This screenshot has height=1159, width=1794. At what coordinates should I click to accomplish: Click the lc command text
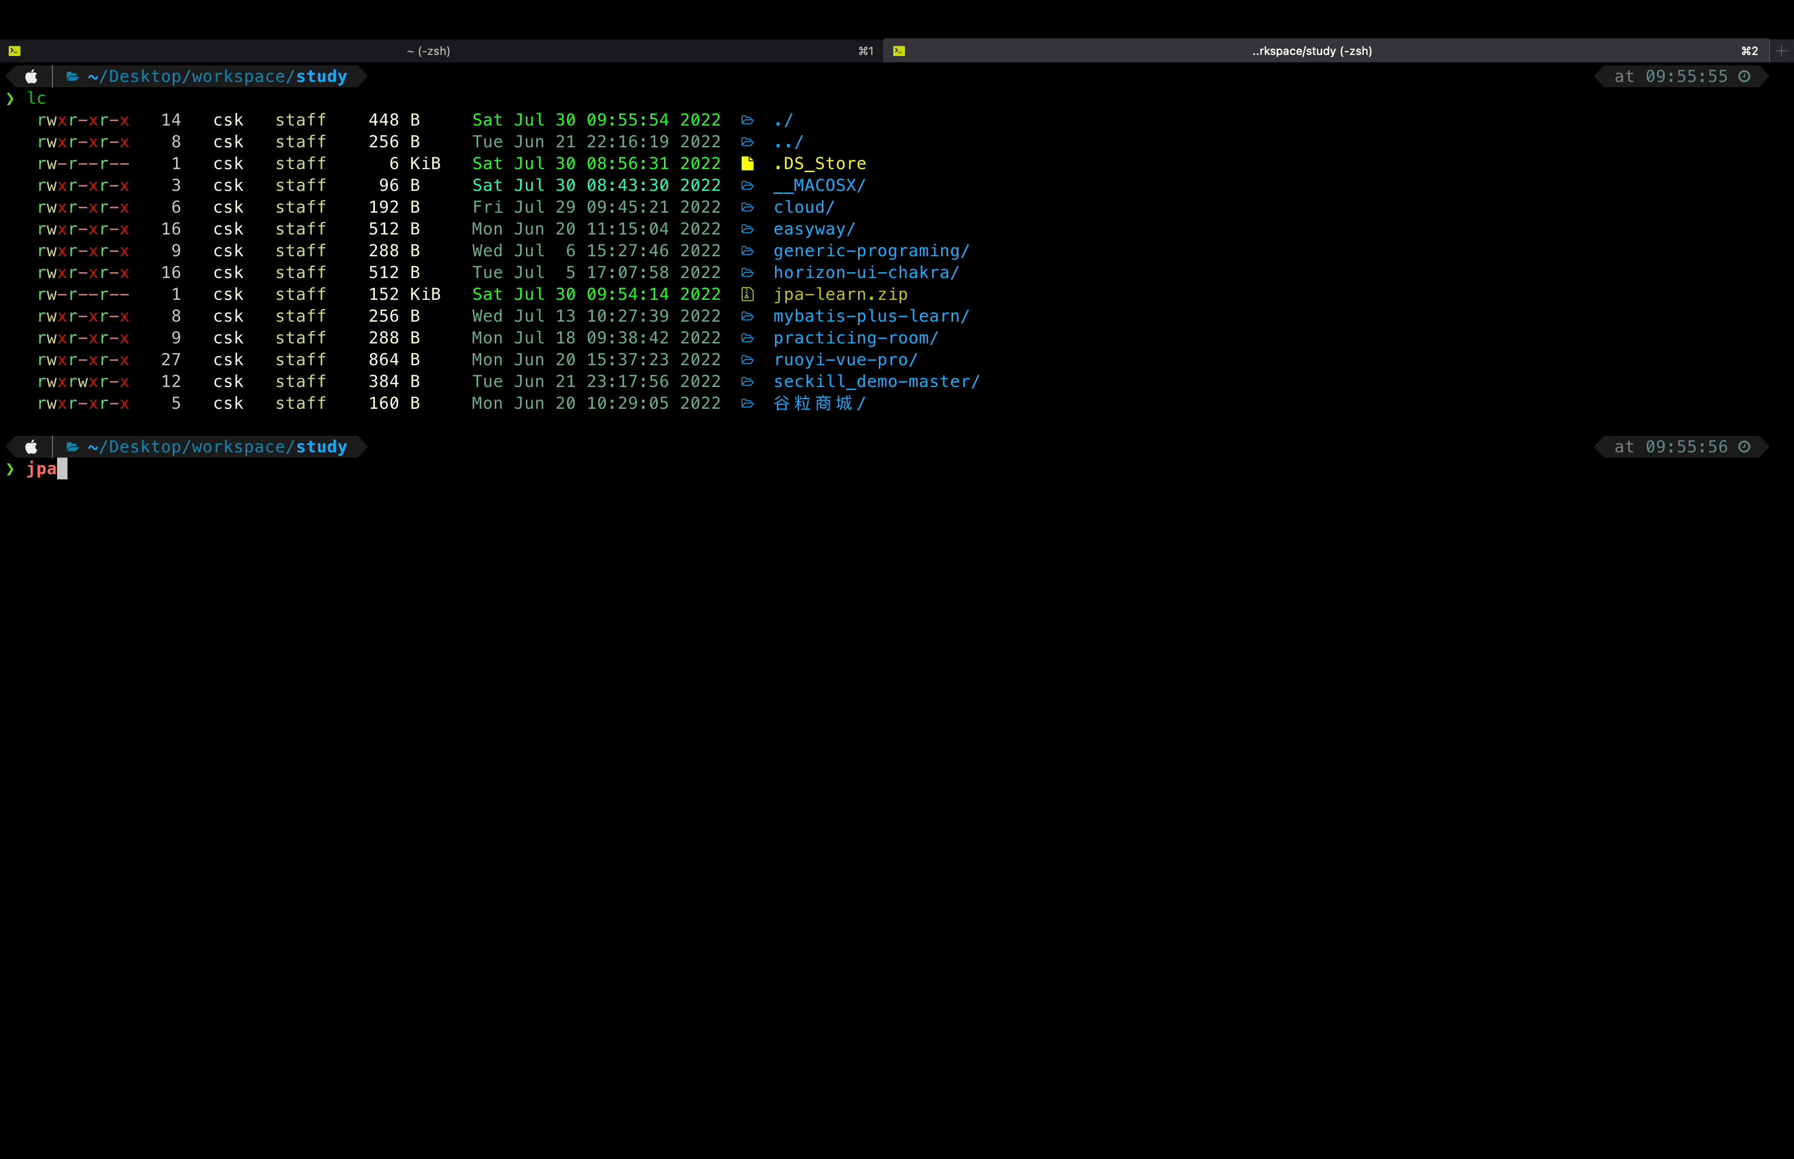36,99
